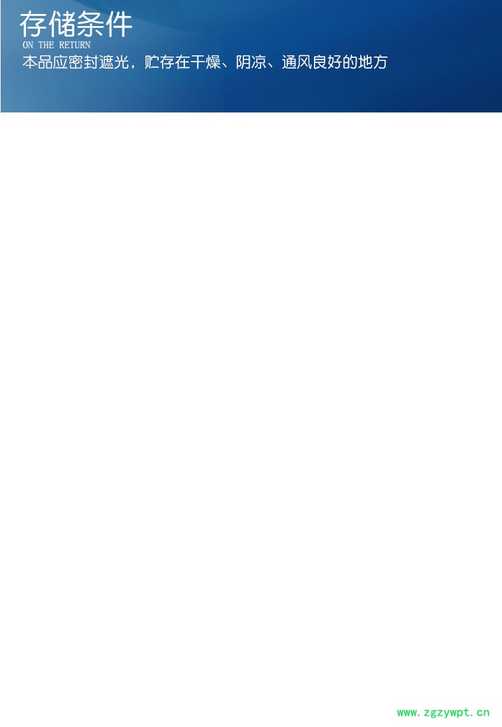Viewport: 502px width, 727px height.
Task: Click the character 储 in the heading
Action: point(62,25)
